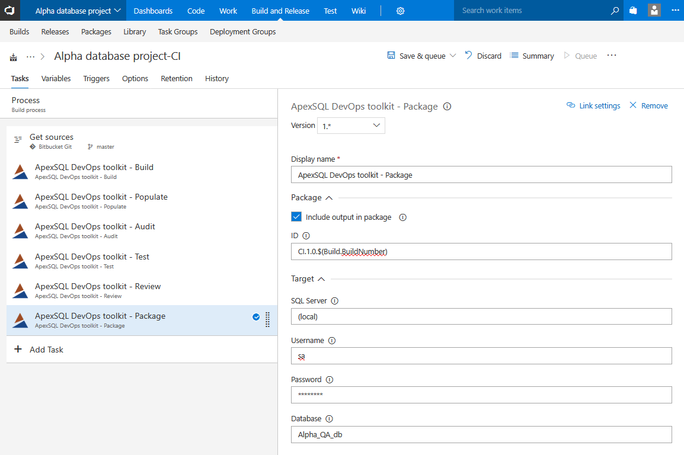Click the ApexSQL Build task icon
Screen dimensions: 684x455
[20, 172]
